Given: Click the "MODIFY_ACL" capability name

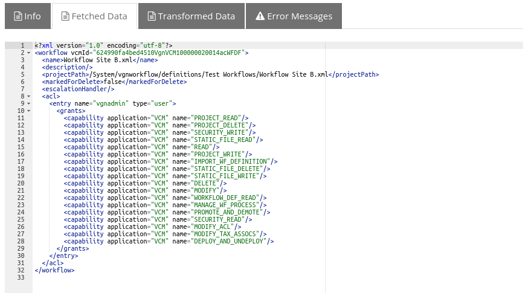Looking at the screenshot, I should [x=212, y=227].
